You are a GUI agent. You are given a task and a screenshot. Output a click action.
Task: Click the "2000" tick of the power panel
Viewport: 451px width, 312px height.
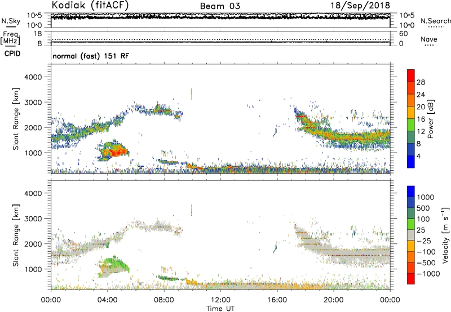33,127
